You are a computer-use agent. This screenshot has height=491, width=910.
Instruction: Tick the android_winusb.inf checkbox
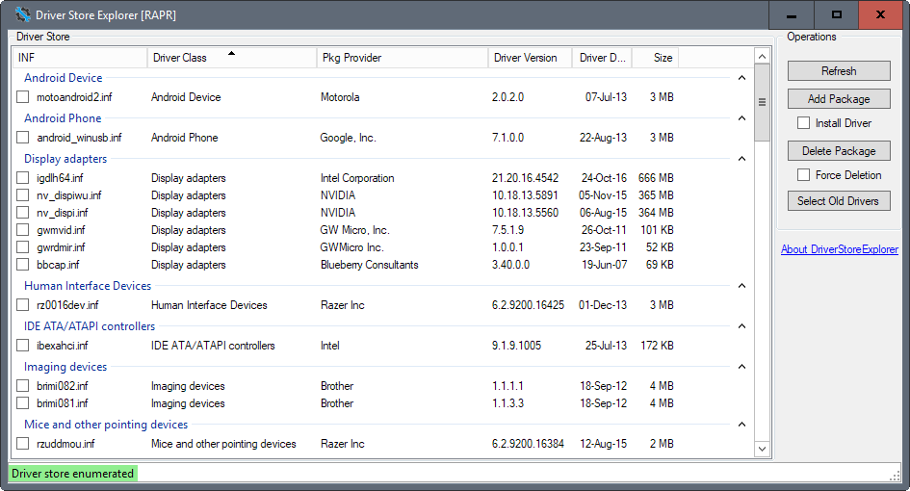pos(23,138)
